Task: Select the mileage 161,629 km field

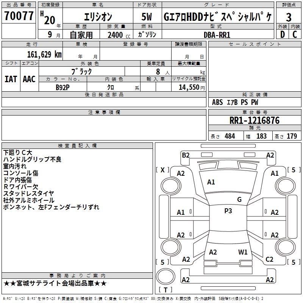Action: (x=44, y=55)
